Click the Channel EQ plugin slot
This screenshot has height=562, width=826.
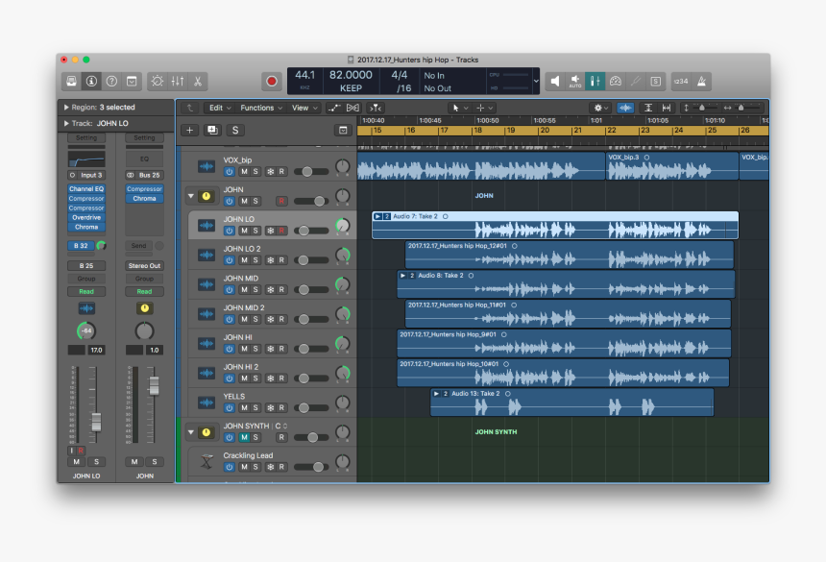(86, 188)
